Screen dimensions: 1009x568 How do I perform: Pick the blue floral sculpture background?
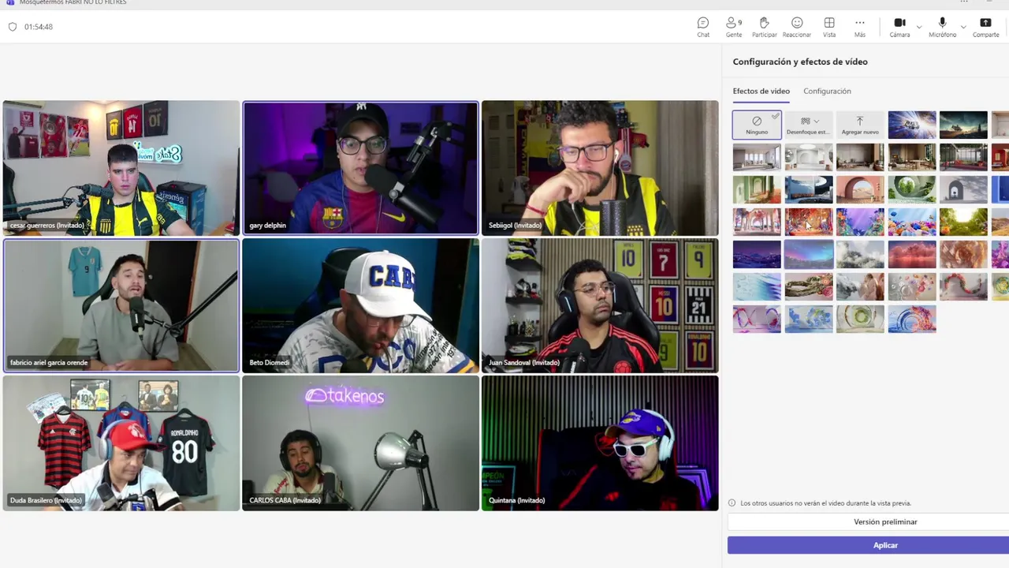click(x=809, y=319)
